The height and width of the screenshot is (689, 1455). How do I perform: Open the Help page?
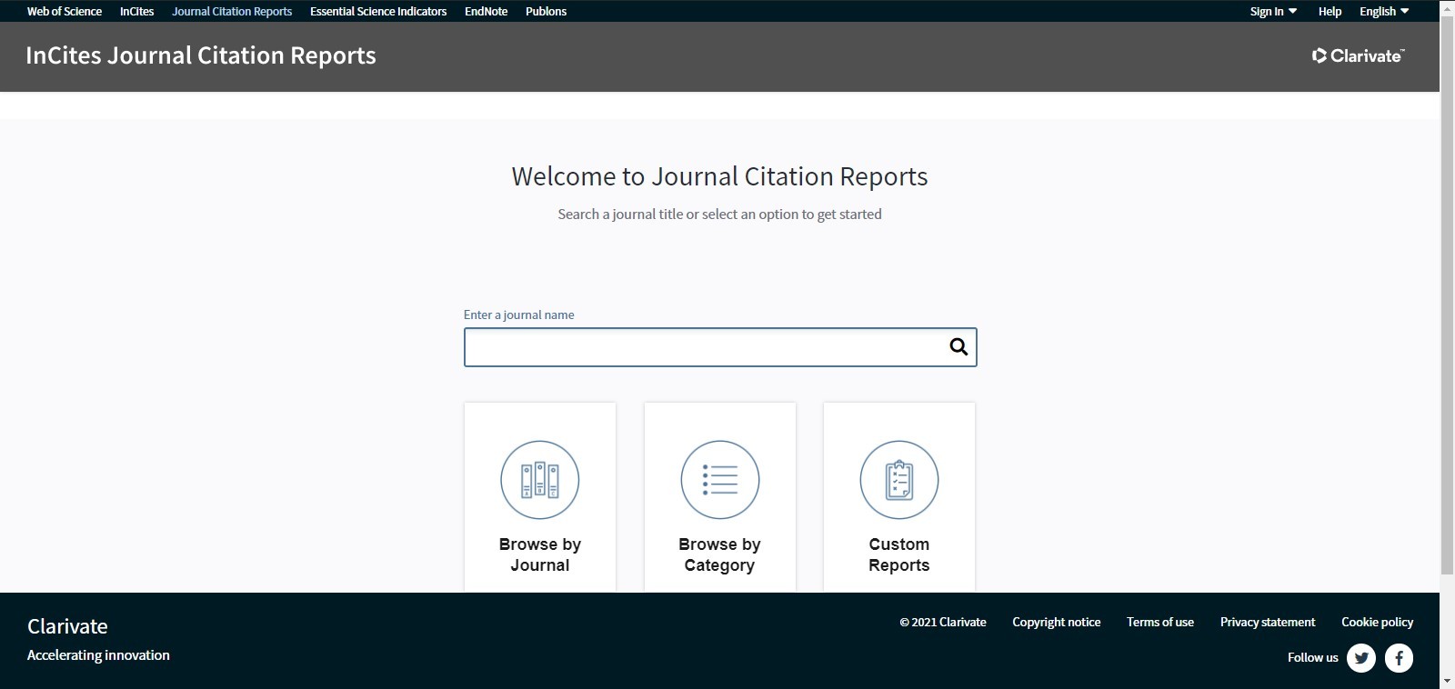[1330, 11]
